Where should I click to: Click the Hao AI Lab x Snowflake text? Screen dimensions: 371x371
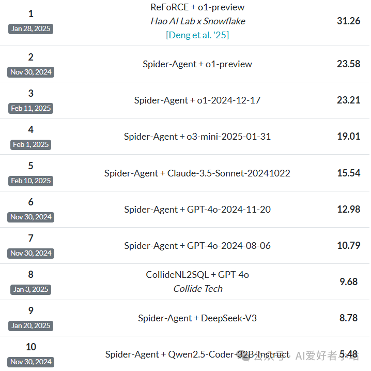(x=197, y=21)
